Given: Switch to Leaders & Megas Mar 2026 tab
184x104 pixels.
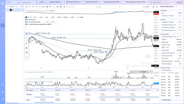Looking at the screenshot, I should pyautogui.click(x=113, y=2).
